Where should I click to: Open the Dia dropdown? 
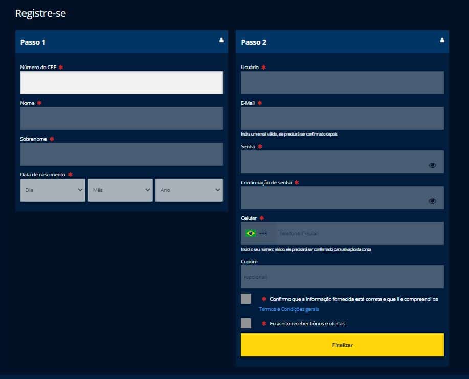[53, 190]
